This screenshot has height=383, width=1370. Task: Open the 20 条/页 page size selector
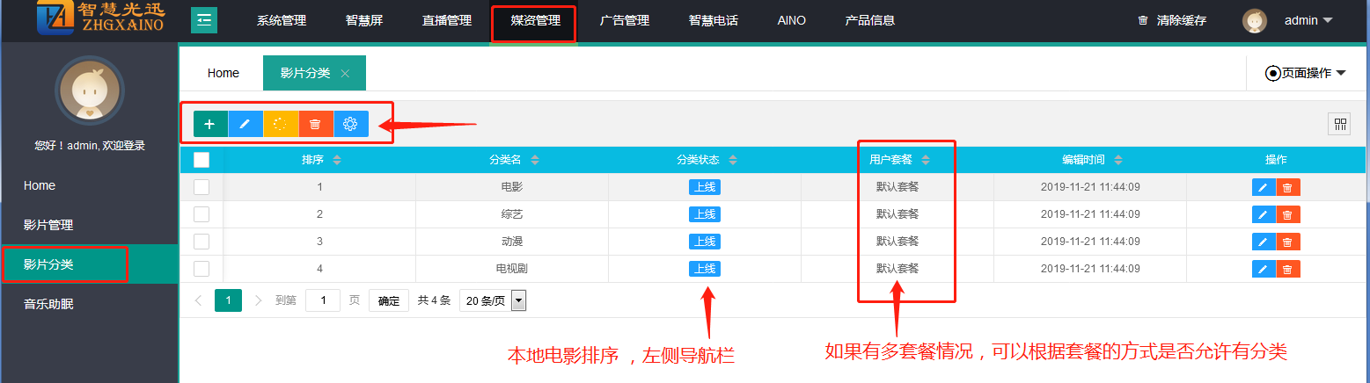coord(492,300)
